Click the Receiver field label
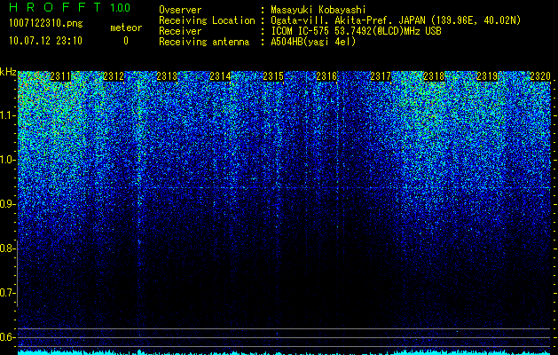 [x=180, y=31]
